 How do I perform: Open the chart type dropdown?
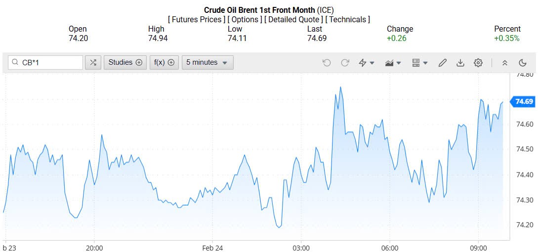tap(393, 63)
